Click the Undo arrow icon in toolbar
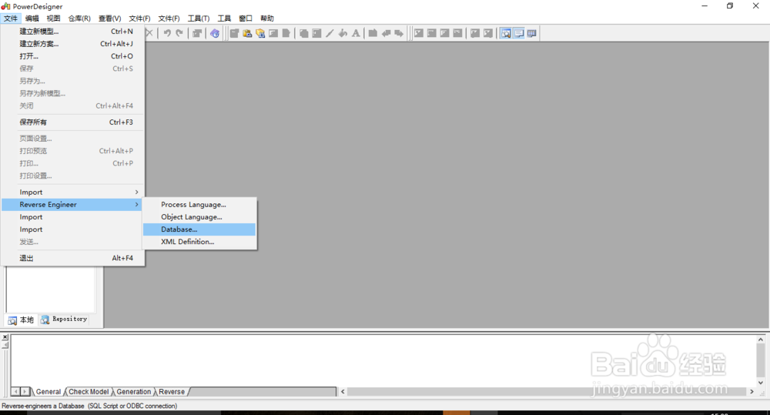The width and height of the screenshot is (770, 415). [x=167, y=33]
